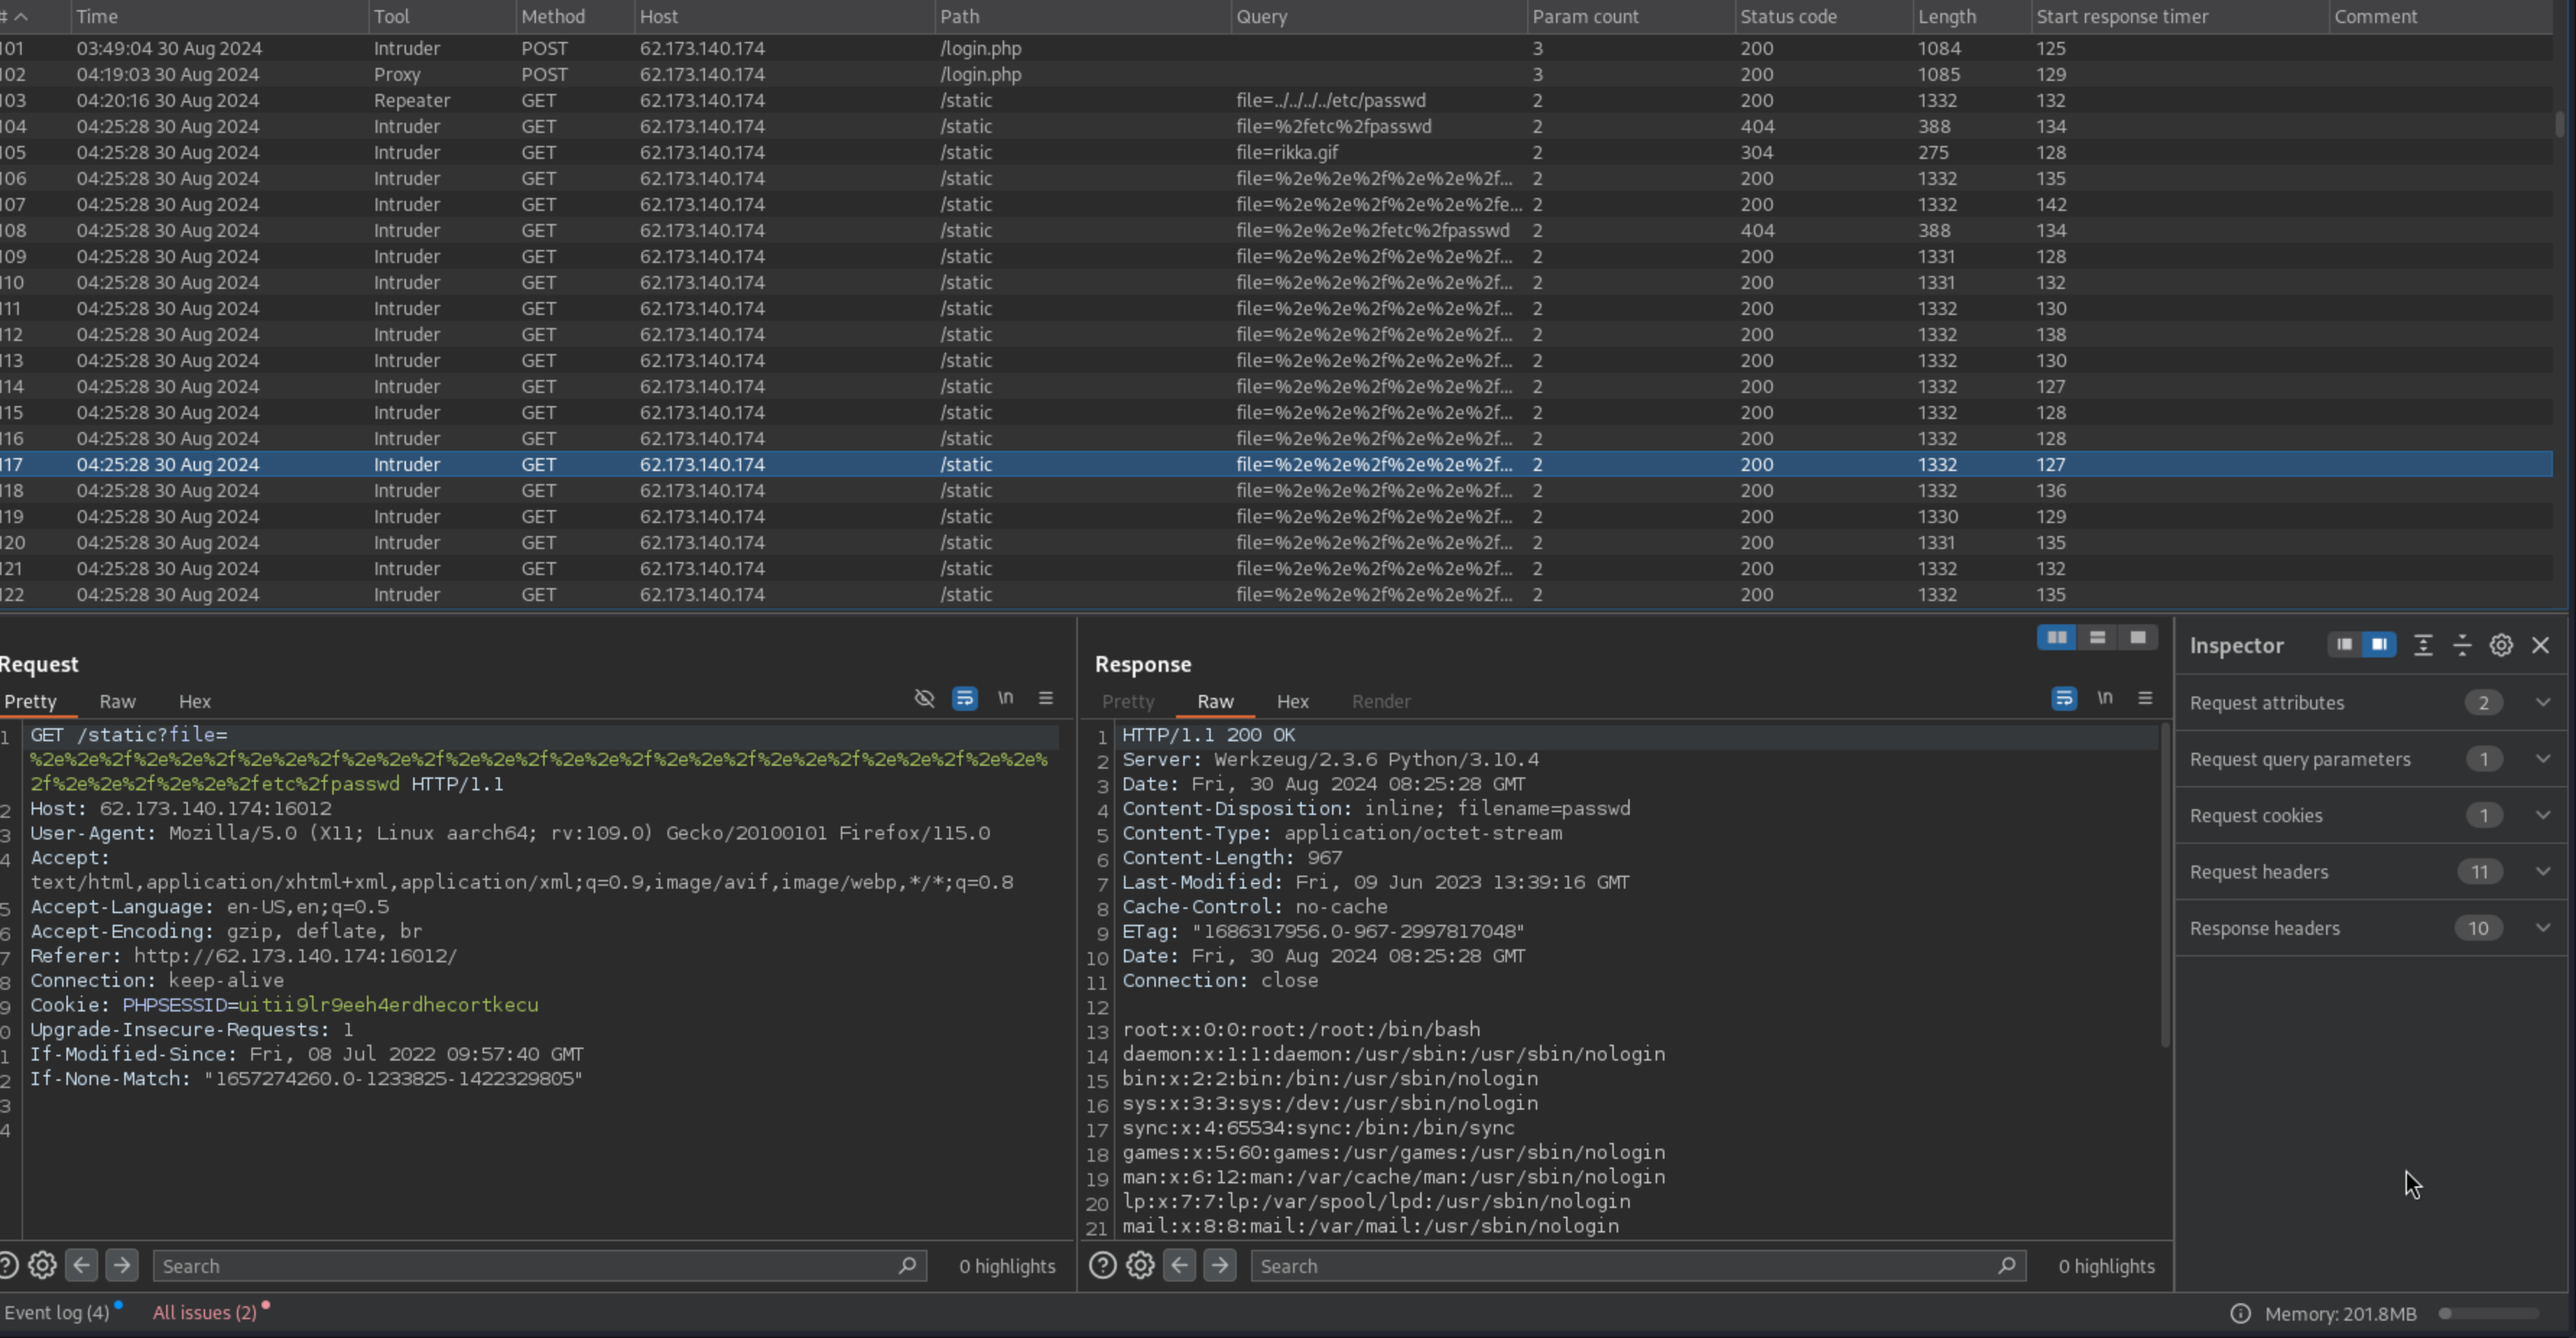Toggle line wrap in Response panel
The image size is (2576, 1338).
pos(2064,698)
